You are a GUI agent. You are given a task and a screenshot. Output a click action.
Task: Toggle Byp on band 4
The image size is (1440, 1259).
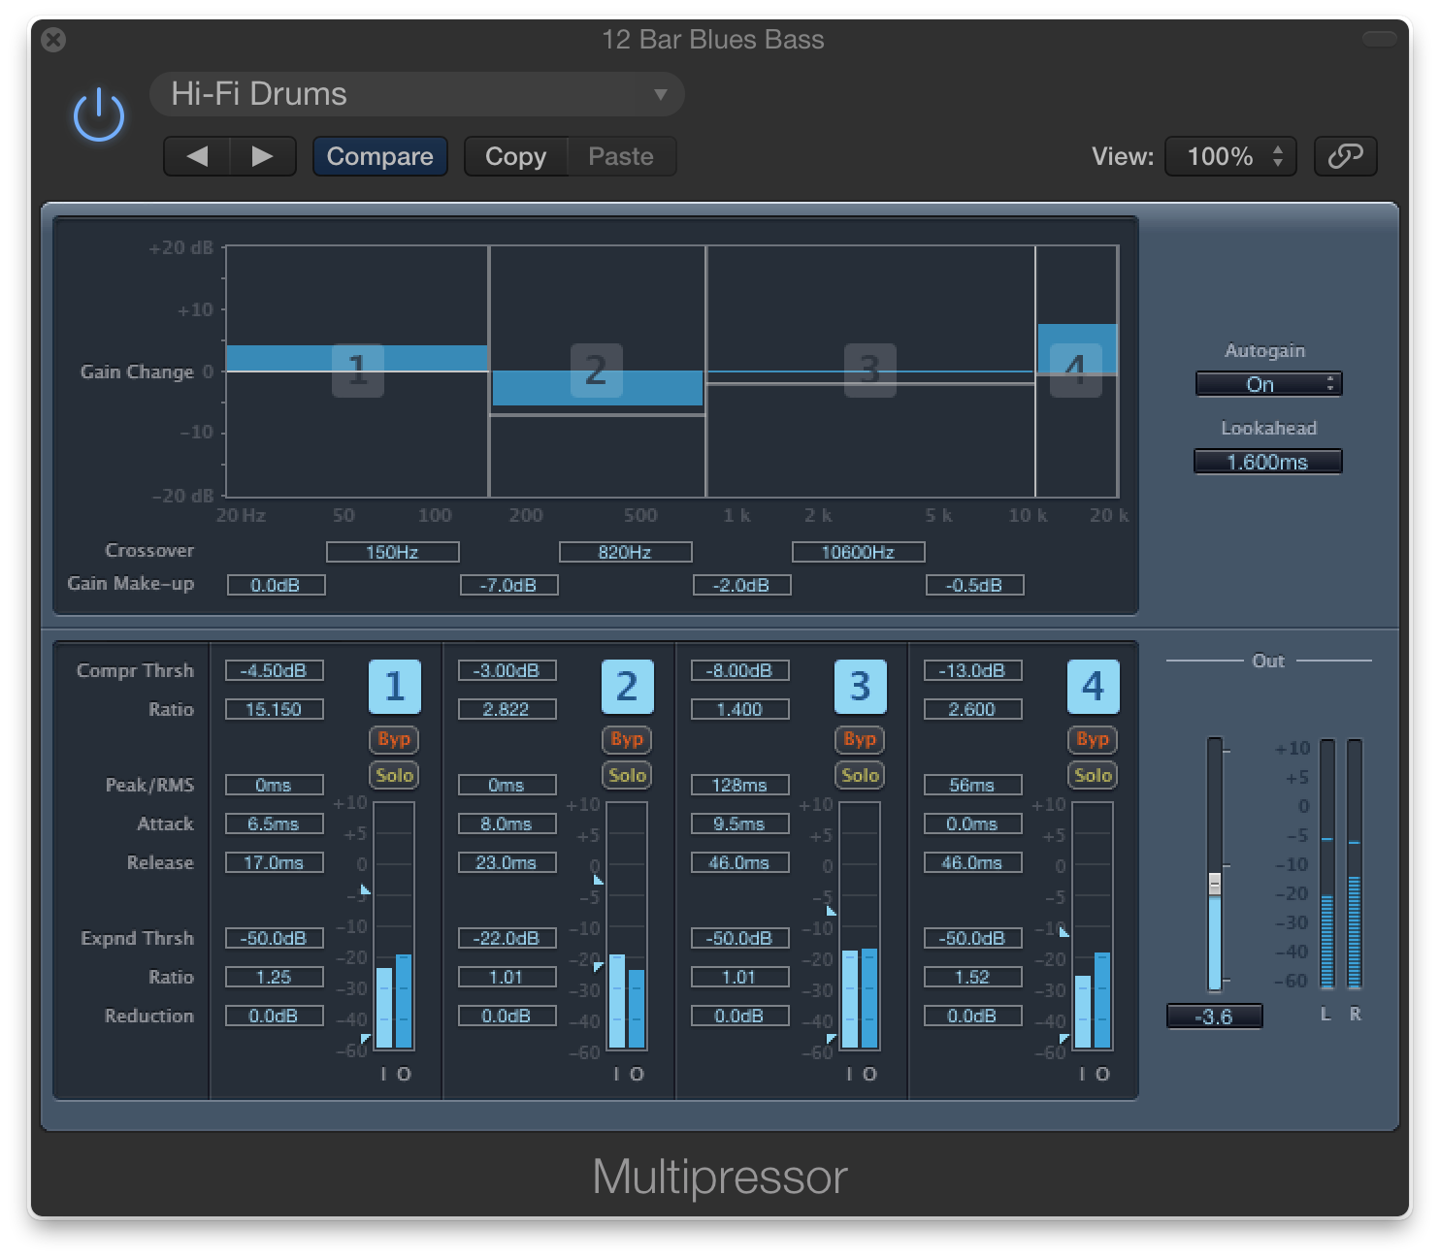tap(1093, 739)
